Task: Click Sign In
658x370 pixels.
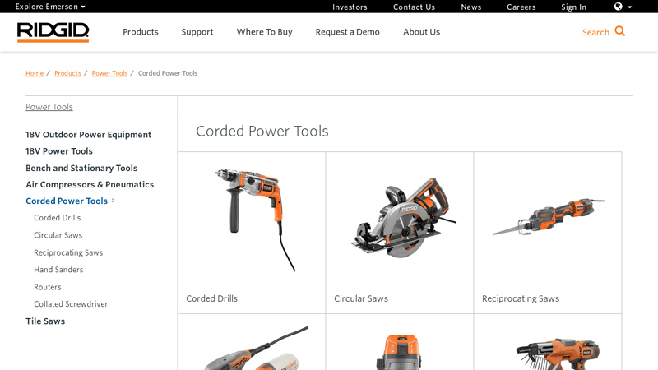Action: point(573,7)
